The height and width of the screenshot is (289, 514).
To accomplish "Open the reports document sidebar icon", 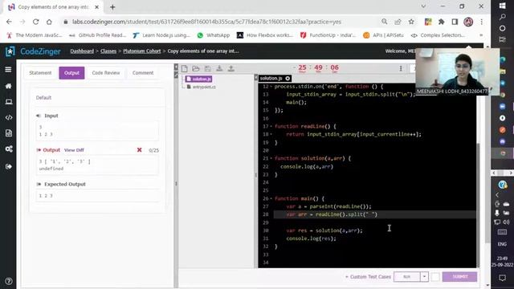I will click(x=9, y=133).
